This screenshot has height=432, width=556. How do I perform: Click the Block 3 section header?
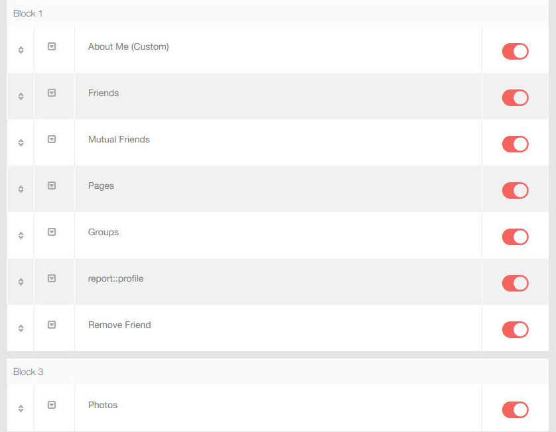point(28,372)
